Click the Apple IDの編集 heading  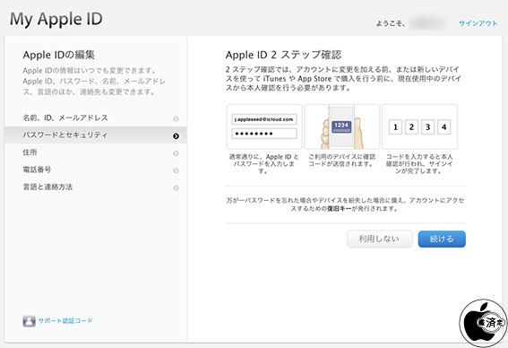[x=58, y=55]
